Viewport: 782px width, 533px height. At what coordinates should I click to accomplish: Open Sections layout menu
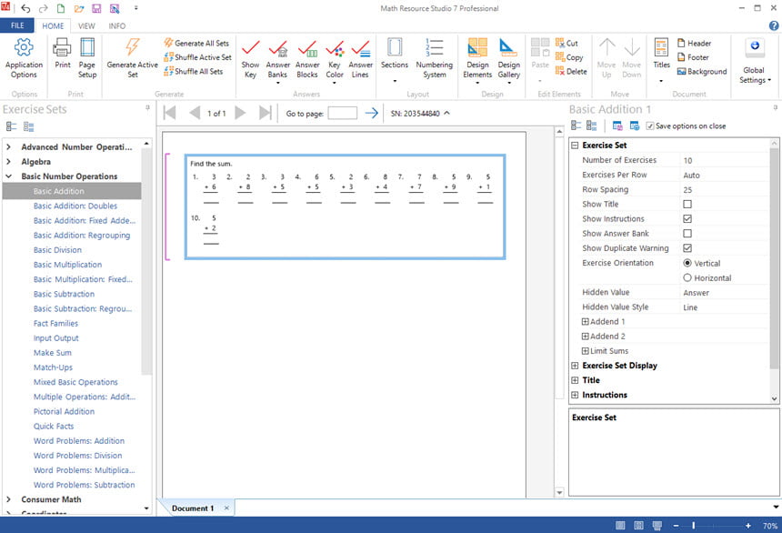coord(395,59)
